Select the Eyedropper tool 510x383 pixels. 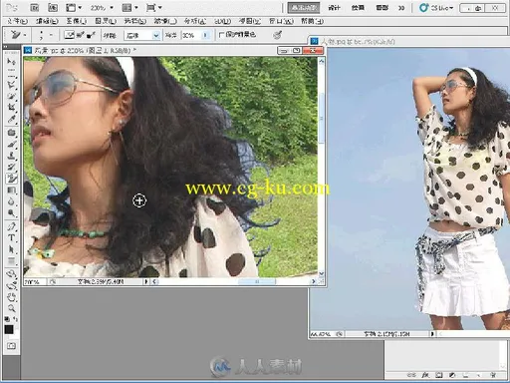coord(11,119)
